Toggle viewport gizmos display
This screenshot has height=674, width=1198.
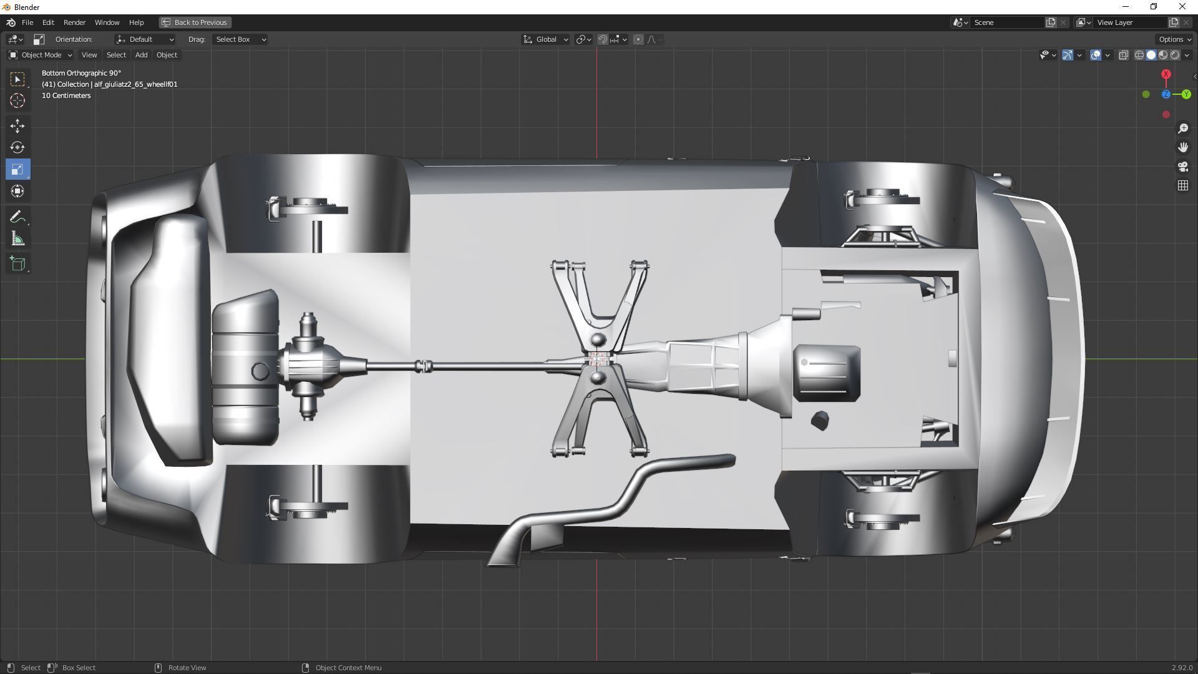point(1067,55)
